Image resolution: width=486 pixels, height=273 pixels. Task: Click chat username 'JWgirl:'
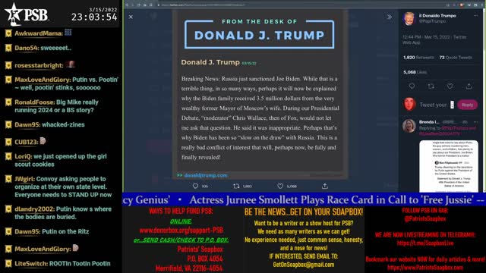point(25,179)
